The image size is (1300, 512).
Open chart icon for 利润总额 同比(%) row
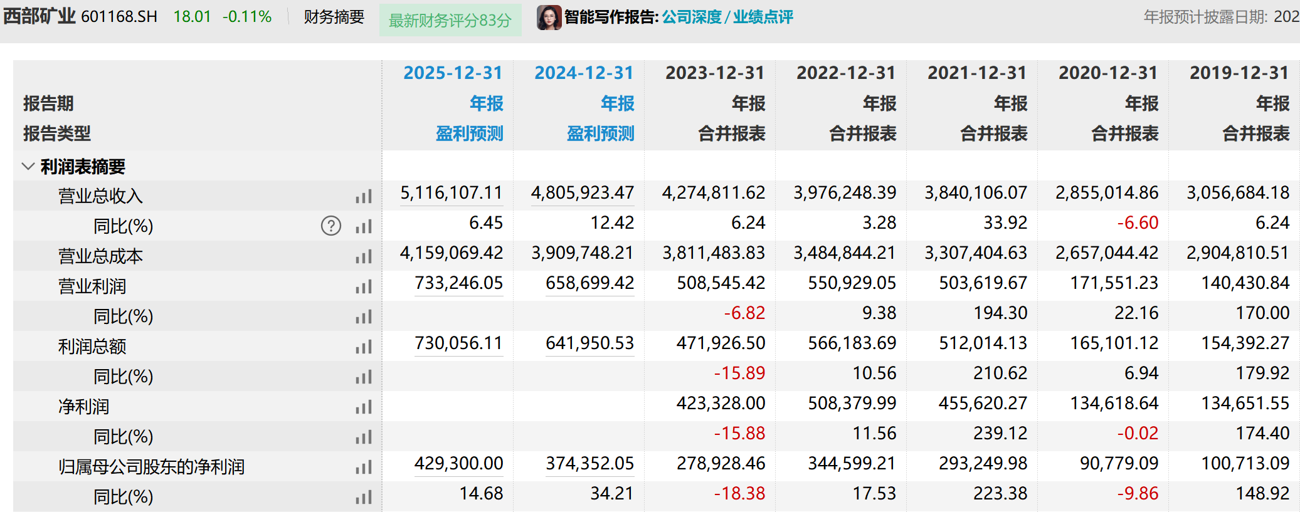pyautogui.click(x=364, y=377)
